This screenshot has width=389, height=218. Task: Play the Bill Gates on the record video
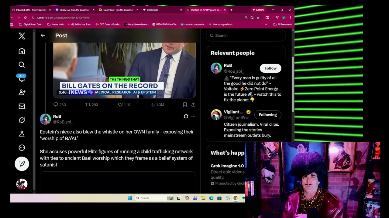(x=125, y=70)
